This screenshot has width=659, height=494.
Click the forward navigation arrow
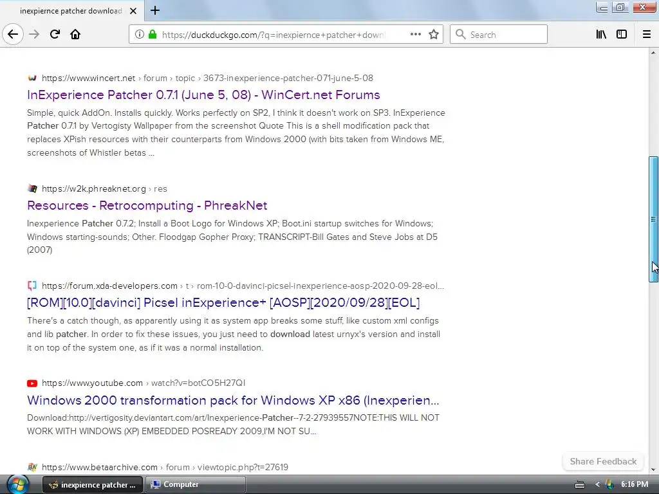(34, 35)
